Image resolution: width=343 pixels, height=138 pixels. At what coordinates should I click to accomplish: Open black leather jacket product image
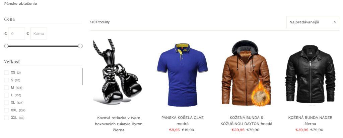click(310, 74)
